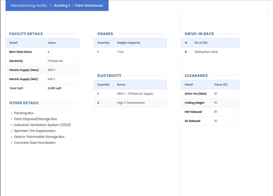Image resolution: width=273 pixels, height=196 pixels.
Task: Click the 480 V - 3 Phase AC Supply entry
Action: 135,94
